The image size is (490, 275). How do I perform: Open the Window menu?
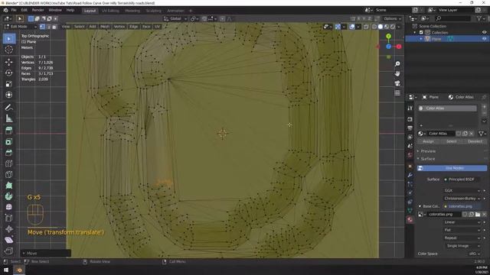point(55,10)
